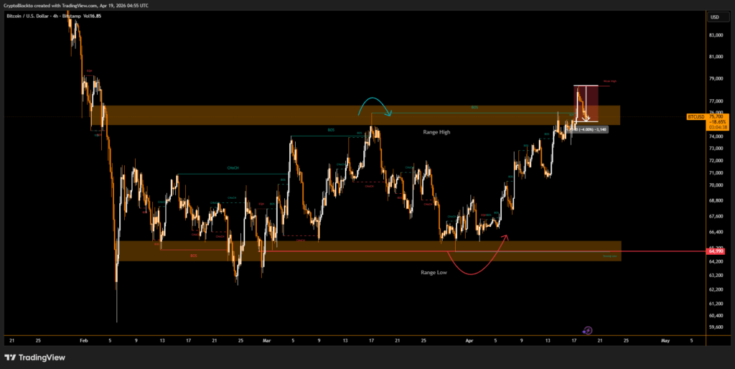Click the May label on time axis
This screenshot has height=369, width=735.
(665, 341)
